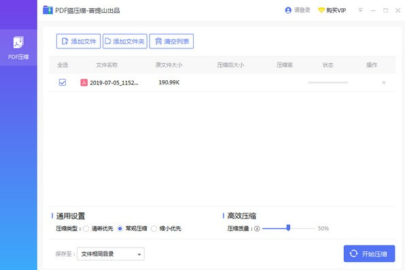Open the 购买VIP purchase link
The height and width of the screenshot is (270, 405).
pyautogui.click(x=336, y=10)
